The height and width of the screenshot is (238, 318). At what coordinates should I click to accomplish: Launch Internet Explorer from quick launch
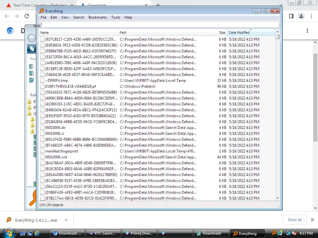tap(37, 233)
